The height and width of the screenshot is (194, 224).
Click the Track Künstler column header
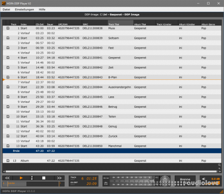(167, 23)
